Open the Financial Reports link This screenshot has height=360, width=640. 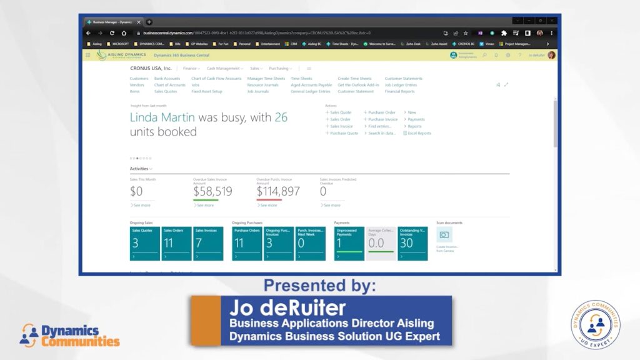click(x=399, y=91)
